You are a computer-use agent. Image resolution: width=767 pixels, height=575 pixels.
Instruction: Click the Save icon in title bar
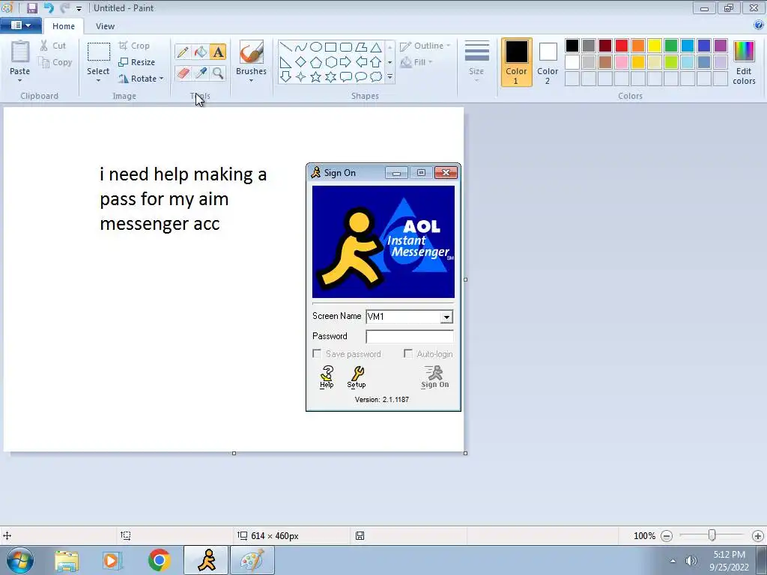click(31, 7)
